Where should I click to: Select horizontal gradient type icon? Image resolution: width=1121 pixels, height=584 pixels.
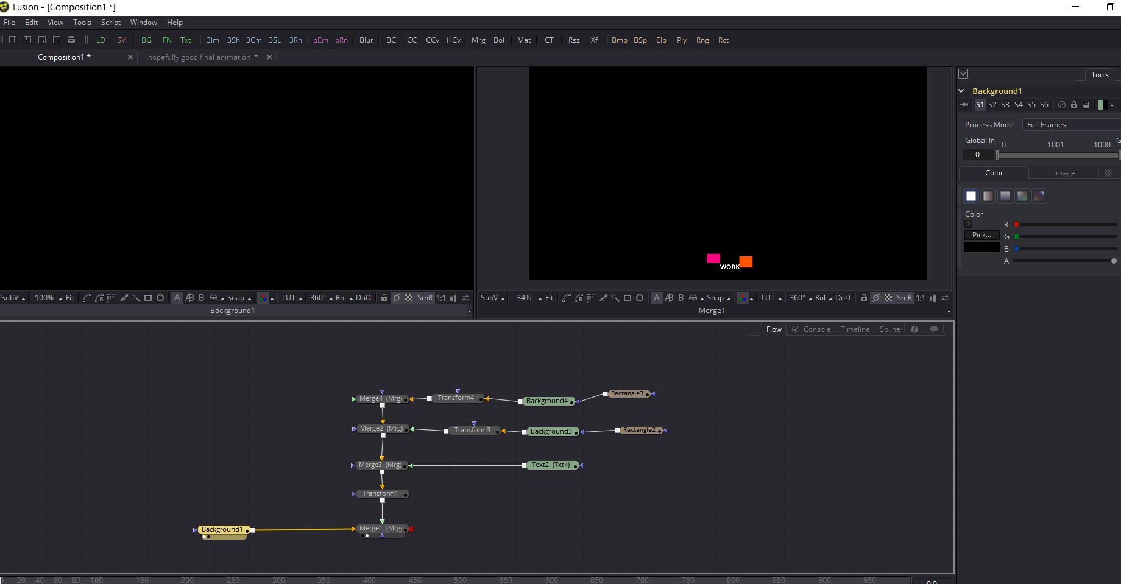(988, 196)
